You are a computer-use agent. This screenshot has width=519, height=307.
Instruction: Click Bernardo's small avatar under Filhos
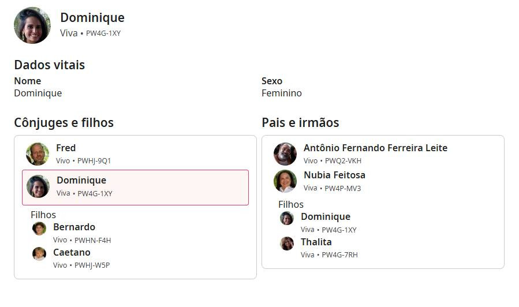tap(39, 229)
